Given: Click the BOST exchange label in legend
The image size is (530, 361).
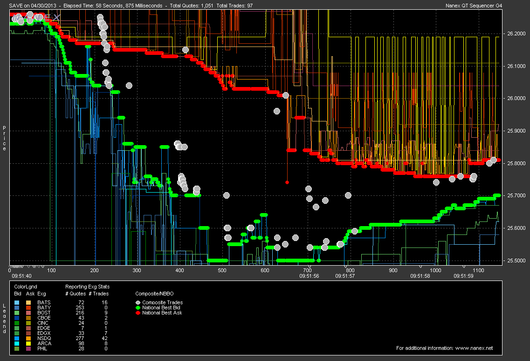Looking at the screenshot, I should click(44, 313).
